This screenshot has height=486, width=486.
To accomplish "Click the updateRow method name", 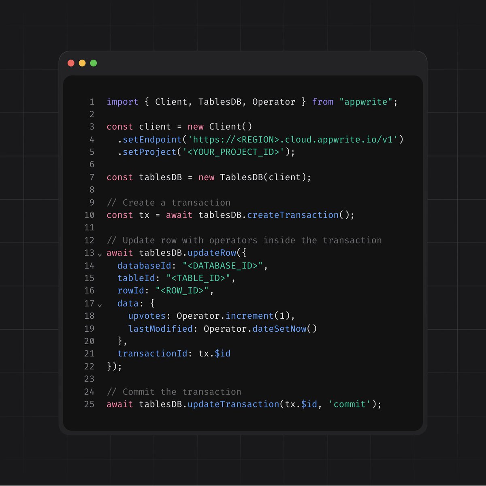I will point(212,253).
